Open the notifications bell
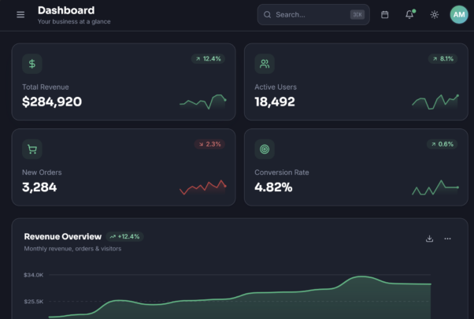 pyautogui.click(x=409, y=14)
